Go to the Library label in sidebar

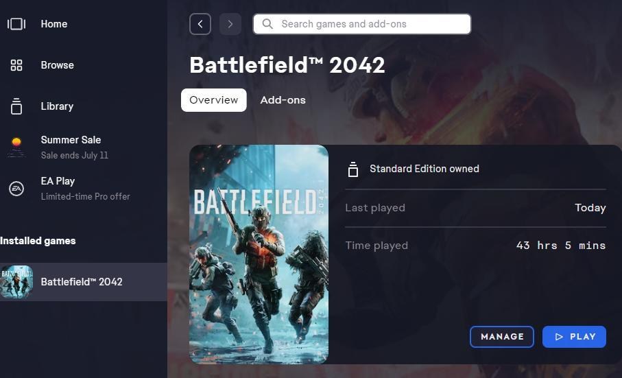coord(57,106)
